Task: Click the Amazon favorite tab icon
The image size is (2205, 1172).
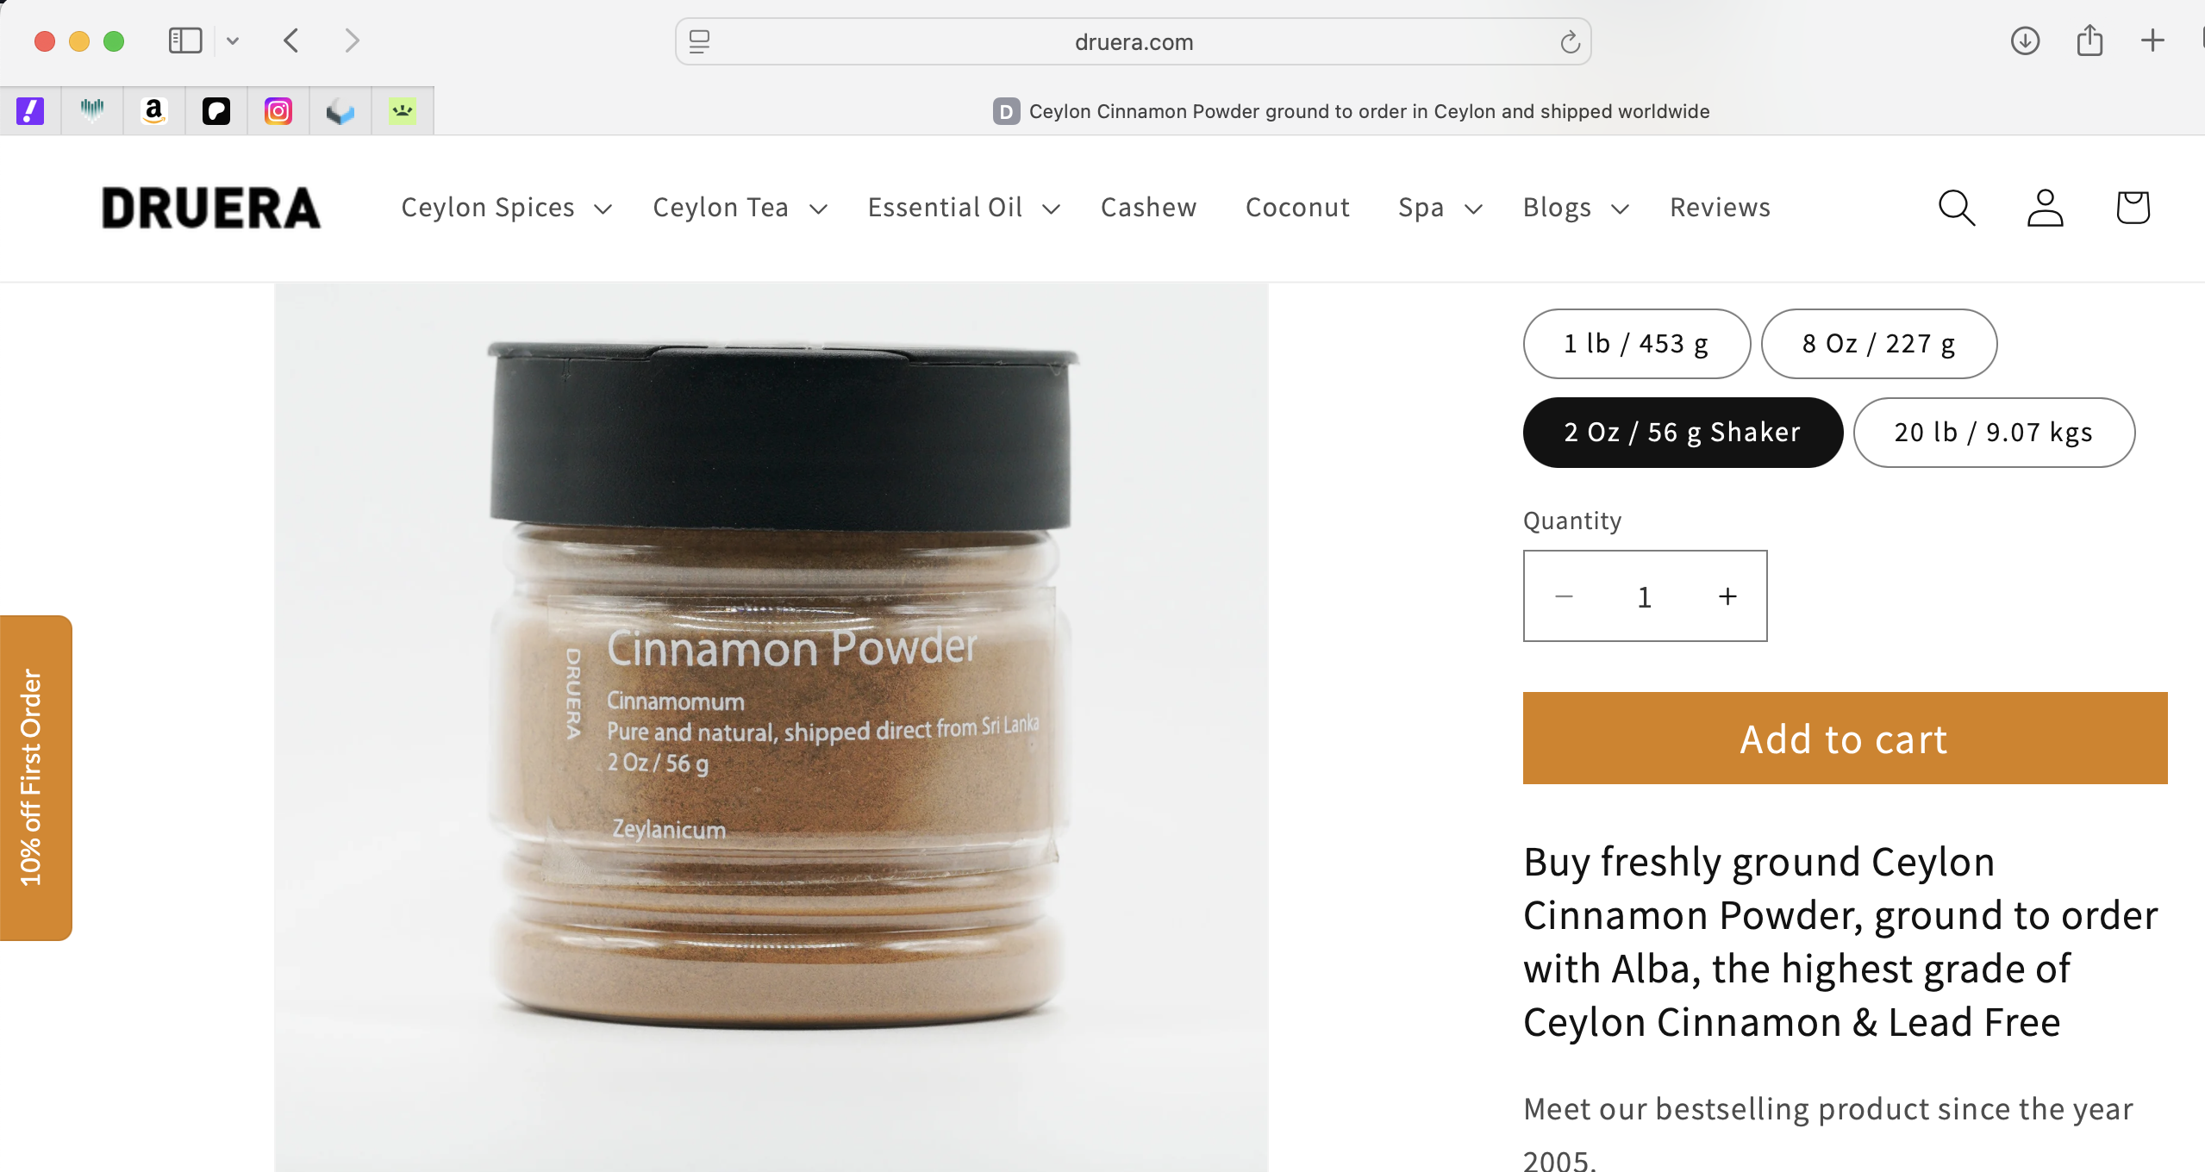Action: click(x=154, y=111)
